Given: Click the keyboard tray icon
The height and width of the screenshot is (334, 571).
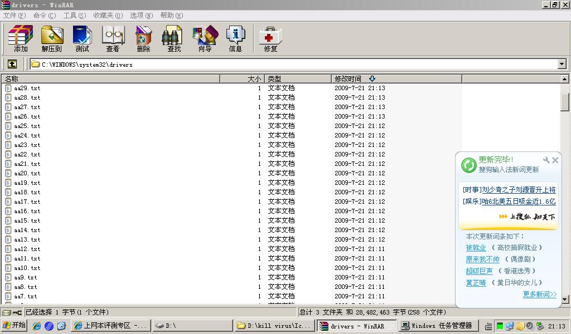Looking at the screenshot, I should point(488,326).
